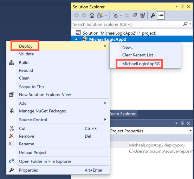Click the Pending Changes Filter clock icon
Image resolution: width=194 pixels, height=179 pixels.
(115, 15)
